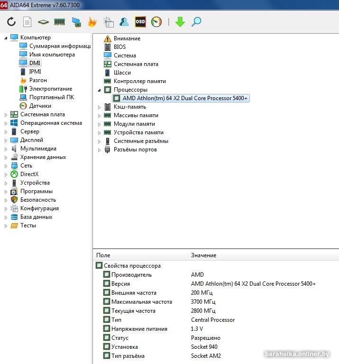This screenshot has width=339, height=364.
Task: Click the user contact toolbar icon
Action: pos(124,22)
